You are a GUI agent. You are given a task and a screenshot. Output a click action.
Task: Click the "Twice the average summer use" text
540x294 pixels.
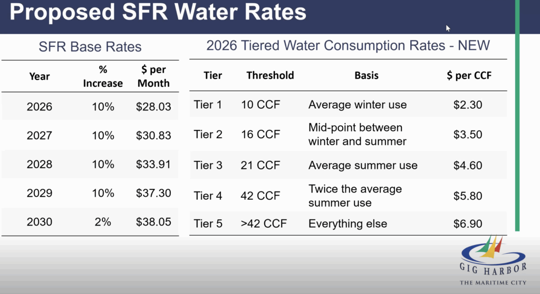tap(355, 196)
